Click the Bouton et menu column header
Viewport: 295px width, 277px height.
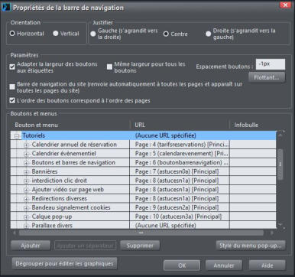70,125
